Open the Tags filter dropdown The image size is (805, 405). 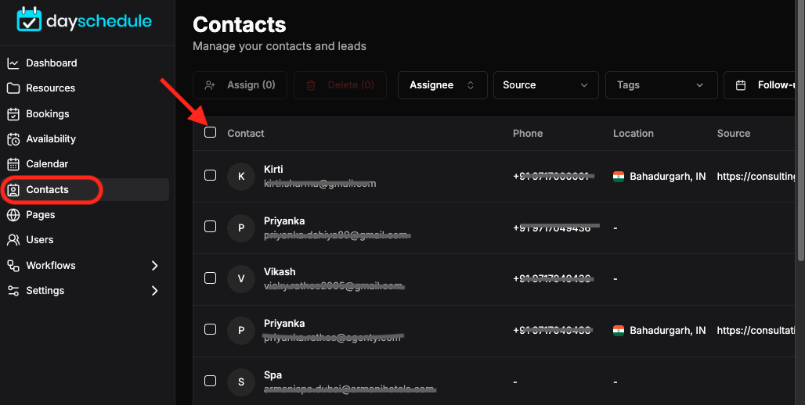coord(661,85)
